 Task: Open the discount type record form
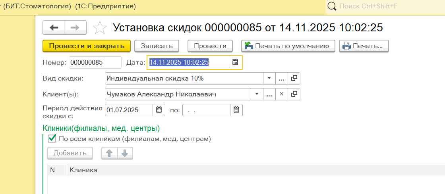click(x=294, y=78)
